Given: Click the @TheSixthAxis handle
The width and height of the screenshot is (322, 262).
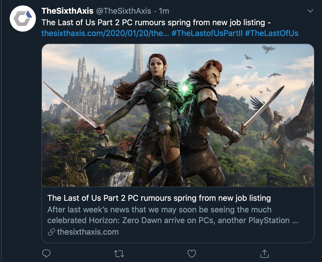Looking at the screenshot, I should point(123,11).
